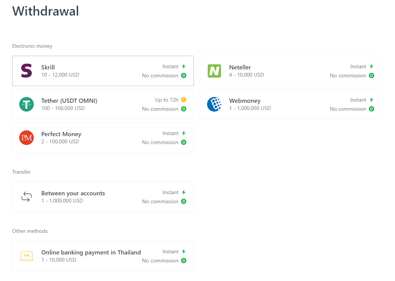
Task: Click the purple Skrill logo icon
Action: 27,71
